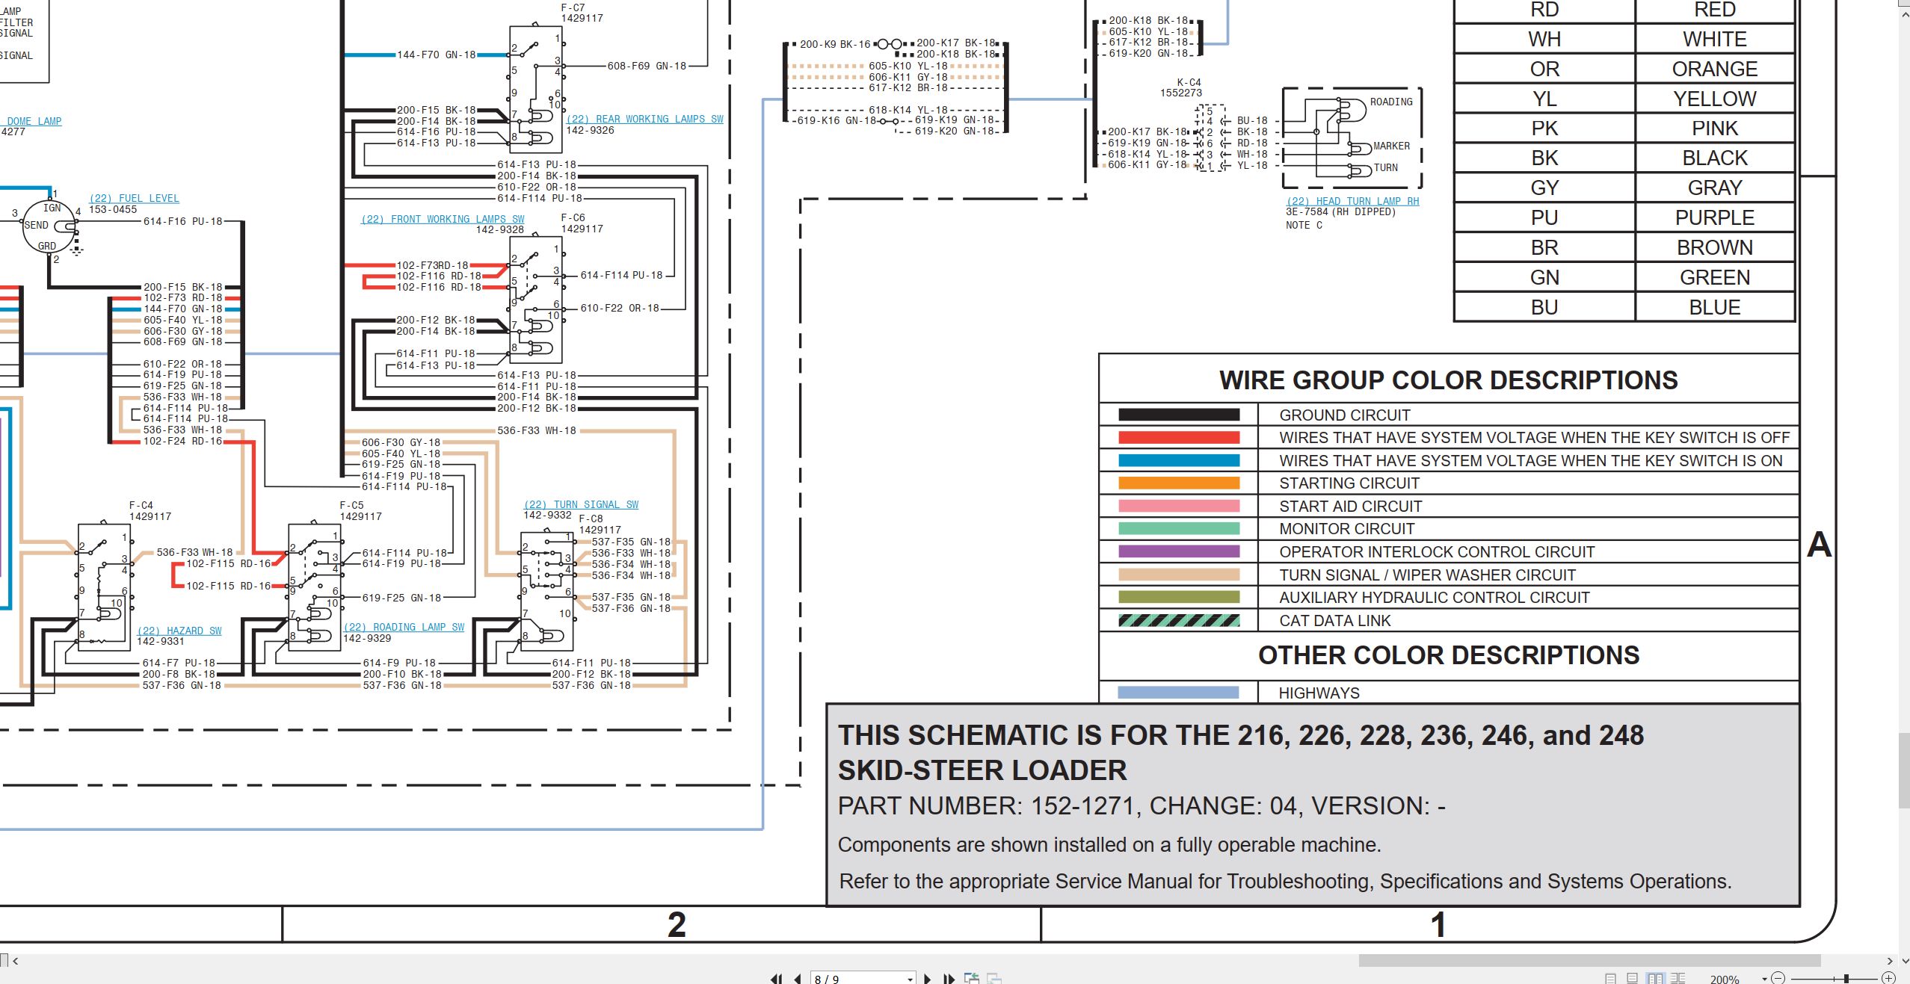Click the WIRE GROUP COLOR DESCRIPTIONS heading

click(1448, 380)
